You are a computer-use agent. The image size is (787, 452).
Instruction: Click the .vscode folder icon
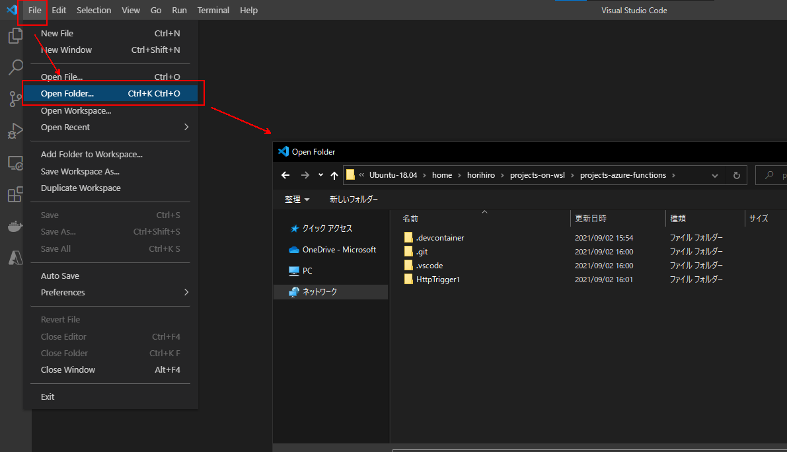pyautogui.click(x=408, y=266)
